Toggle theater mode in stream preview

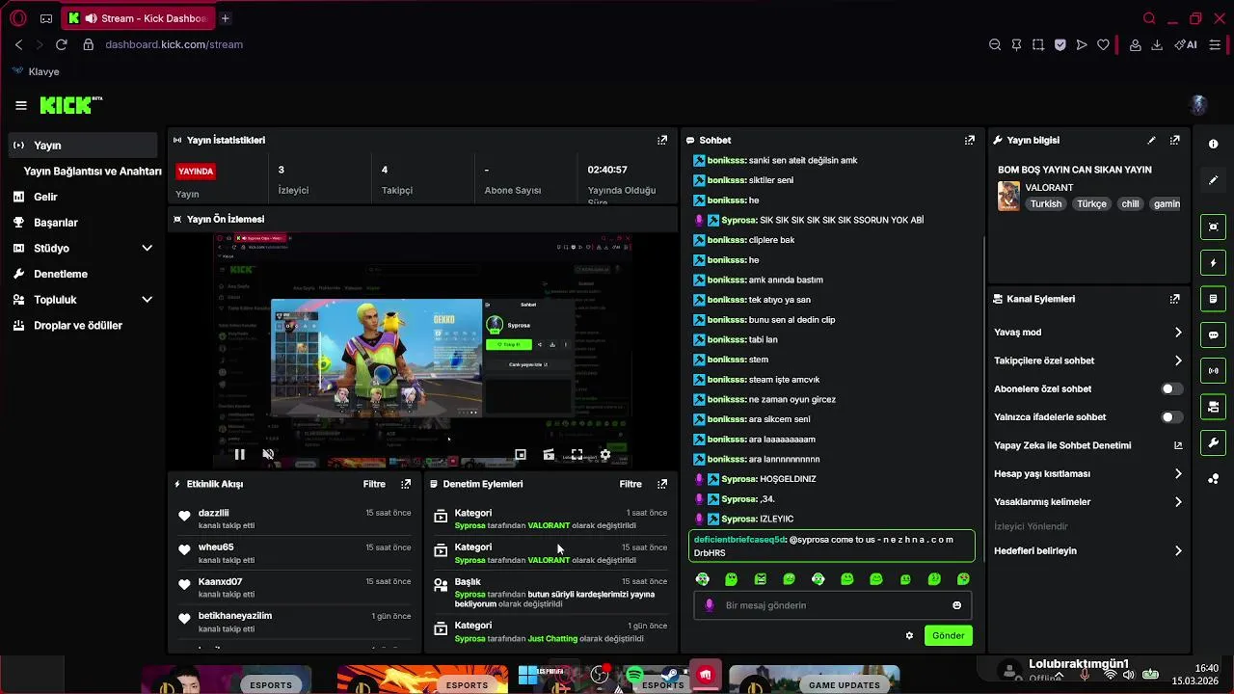point(549,454)
